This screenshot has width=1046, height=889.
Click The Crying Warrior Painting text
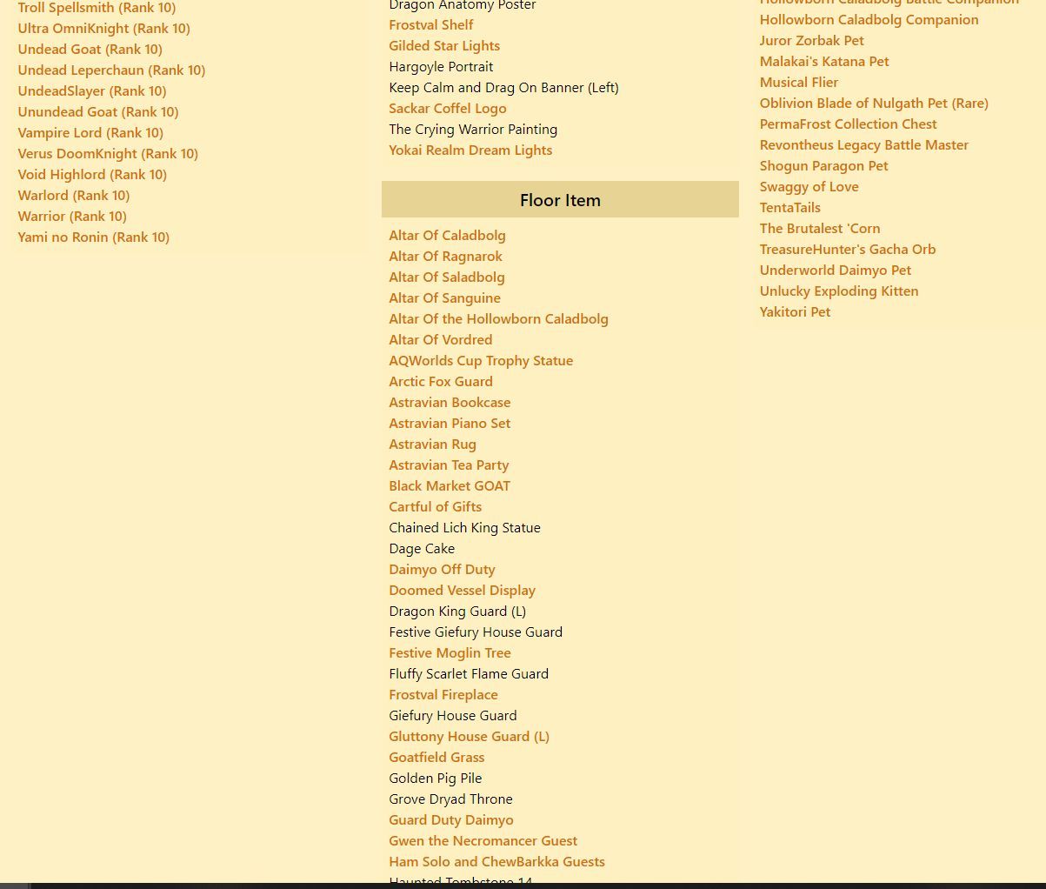tap(473, 129)
